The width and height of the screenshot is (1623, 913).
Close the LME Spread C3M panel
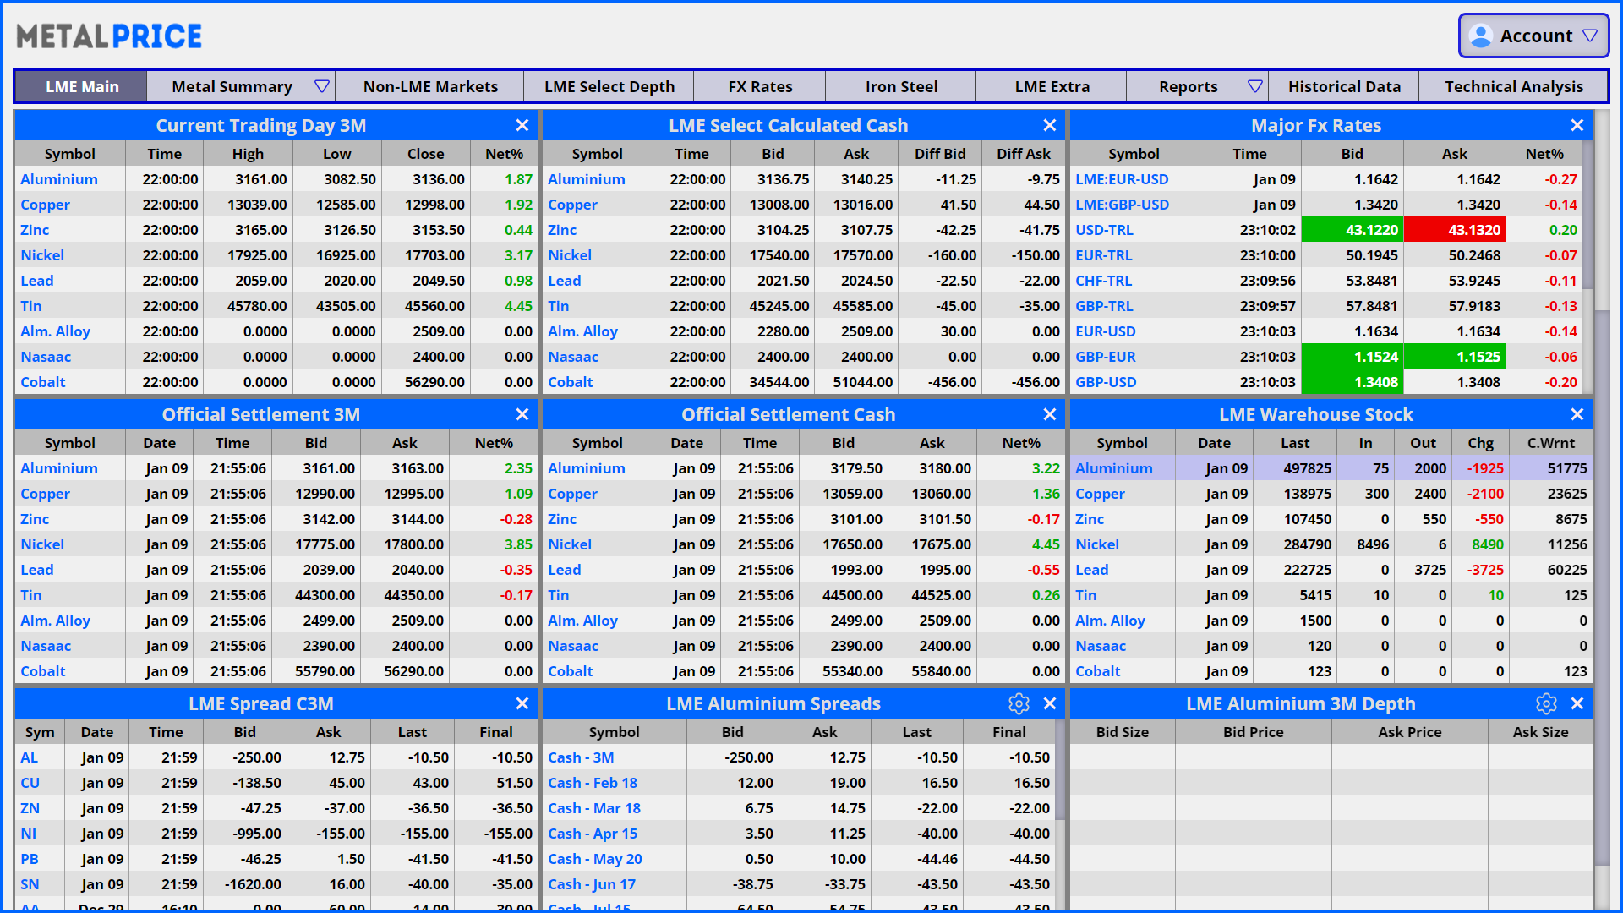(522, 703)
